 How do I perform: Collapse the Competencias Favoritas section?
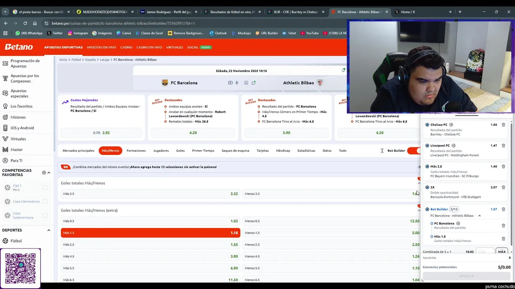tap(49, 173)
